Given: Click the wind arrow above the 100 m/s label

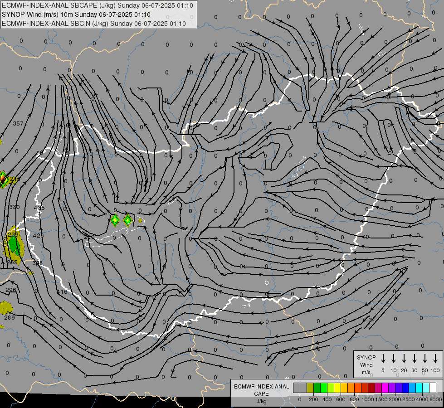Looking at the screenshot, I should (x=435, y=359).
